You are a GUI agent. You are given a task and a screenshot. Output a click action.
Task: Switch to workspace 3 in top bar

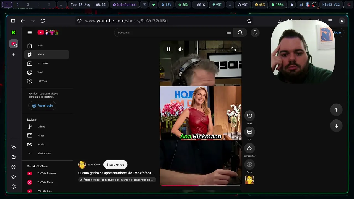click(x=28, y=5)
